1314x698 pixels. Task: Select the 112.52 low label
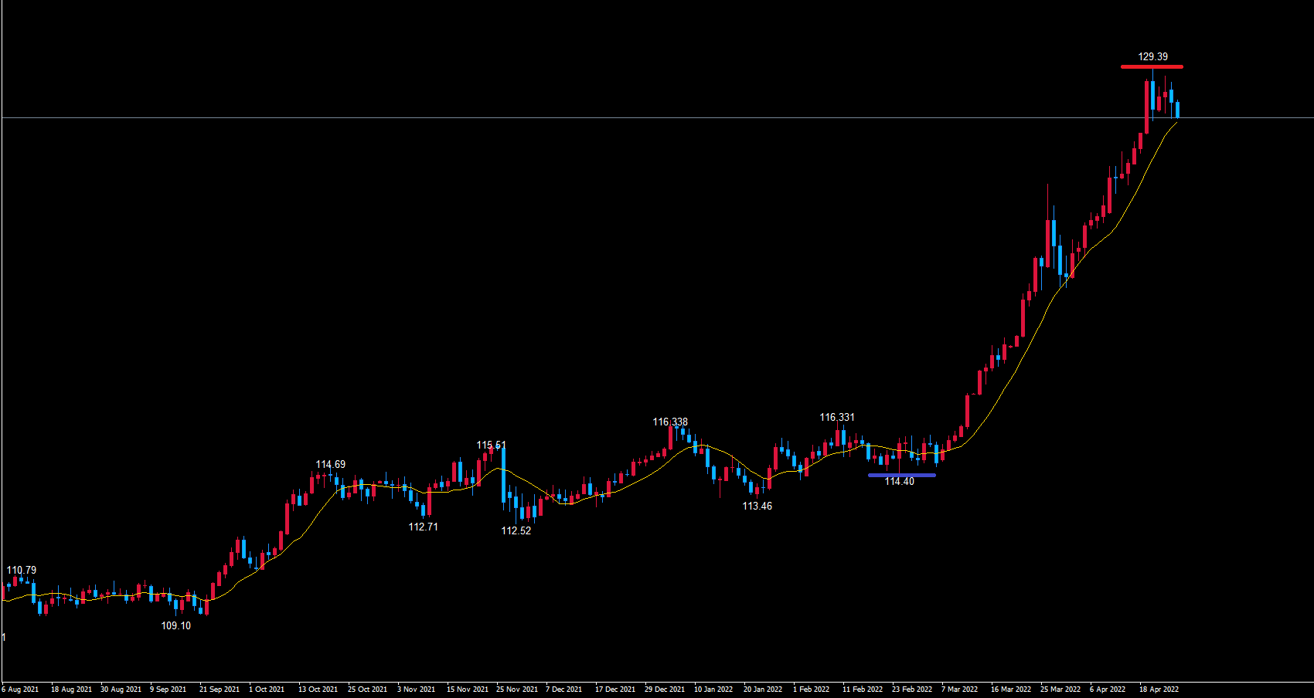[516, 530]
